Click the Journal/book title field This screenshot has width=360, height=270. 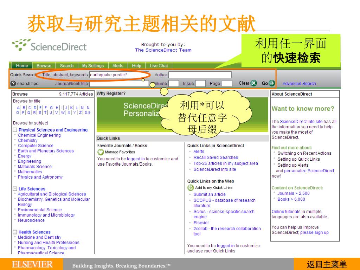pyautogui.click(x=119, y=84)
